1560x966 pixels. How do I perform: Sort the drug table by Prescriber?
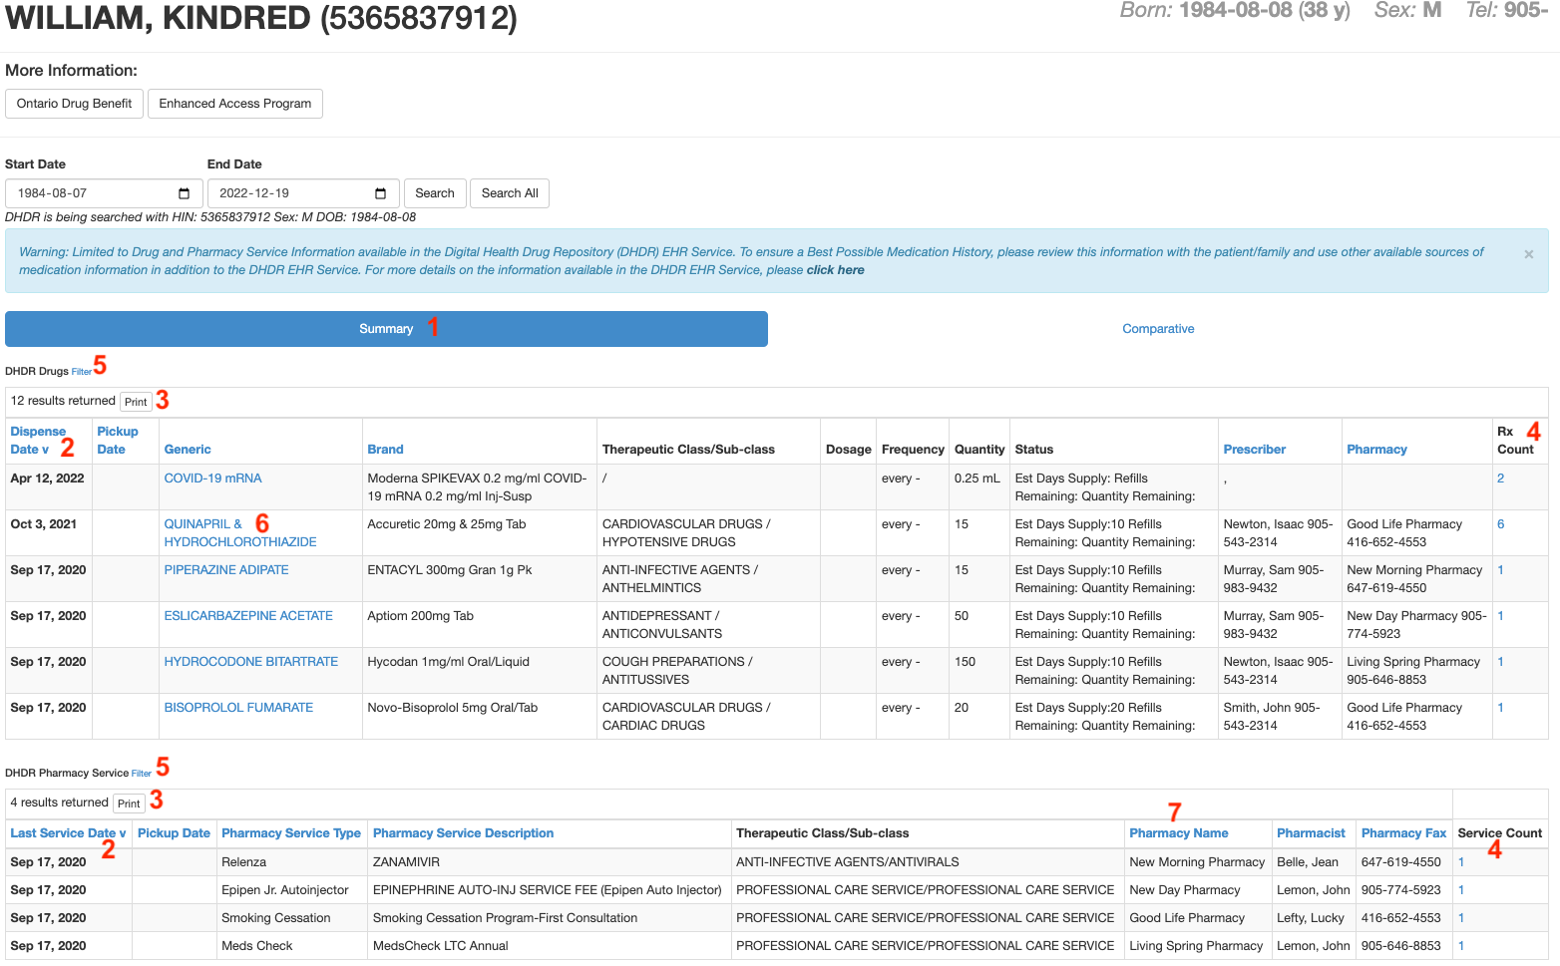click(1254, 450)
